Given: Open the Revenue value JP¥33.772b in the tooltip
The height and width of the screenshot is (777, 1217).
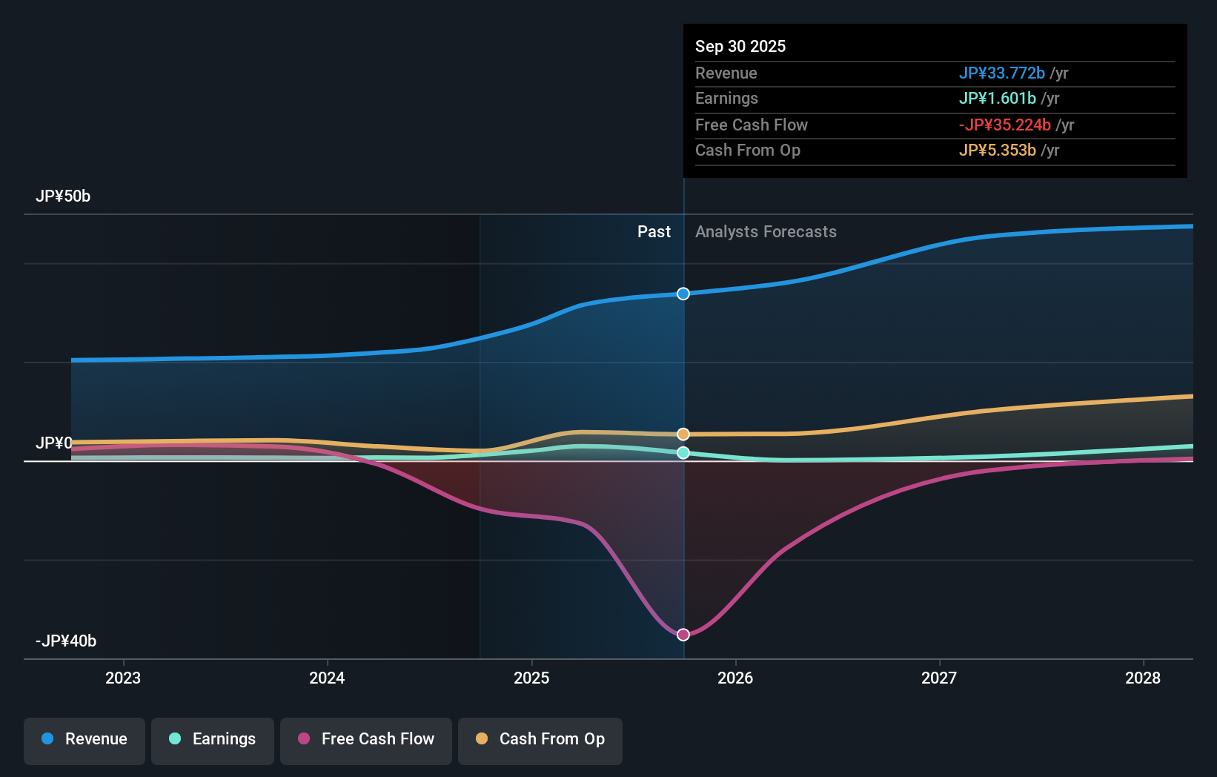Looking at the screenshot, I should (1003, 73).
